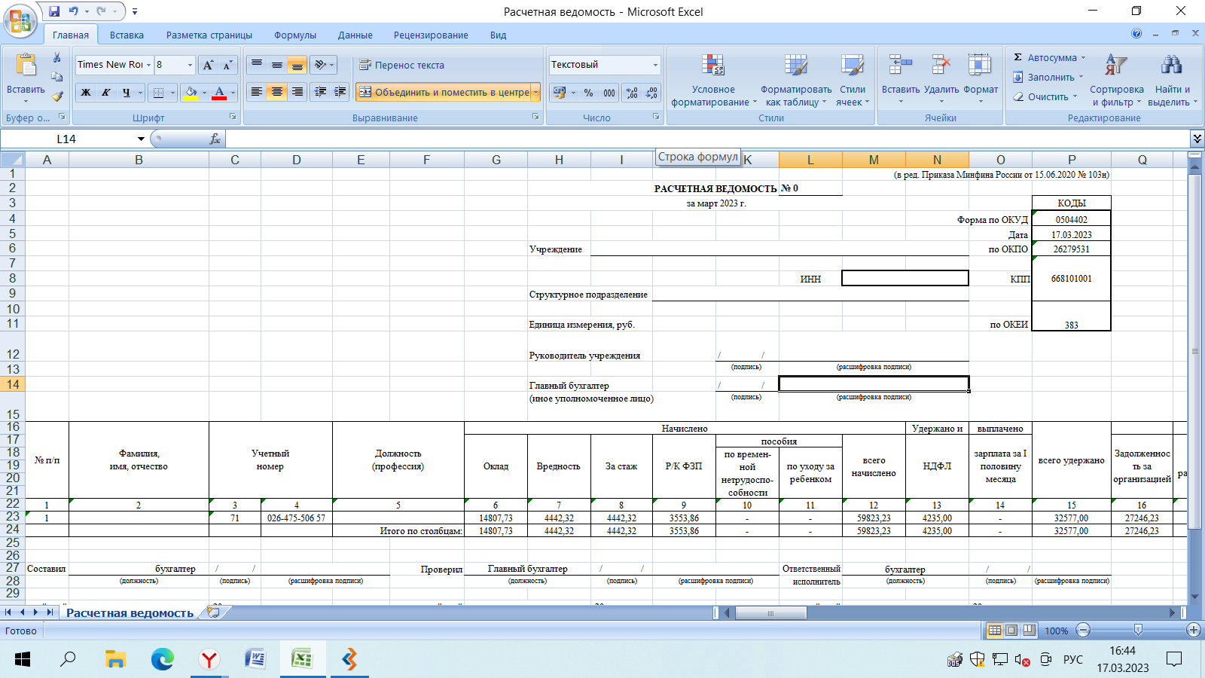Save the workbook from quick access toolbar

(54, 11)
